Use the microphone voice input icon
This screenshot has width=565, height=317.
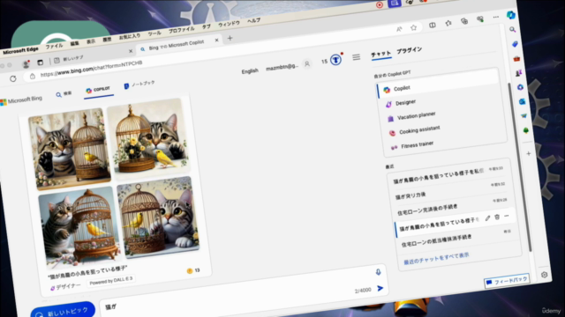tap(378, 272)
